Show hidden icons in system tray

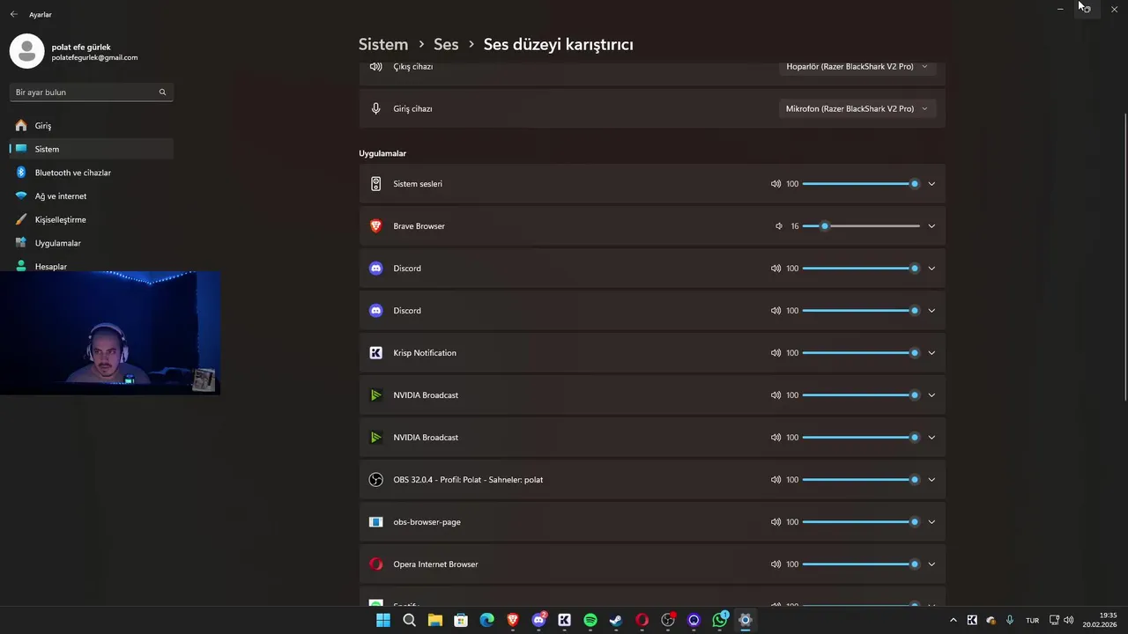pos(953,620)
